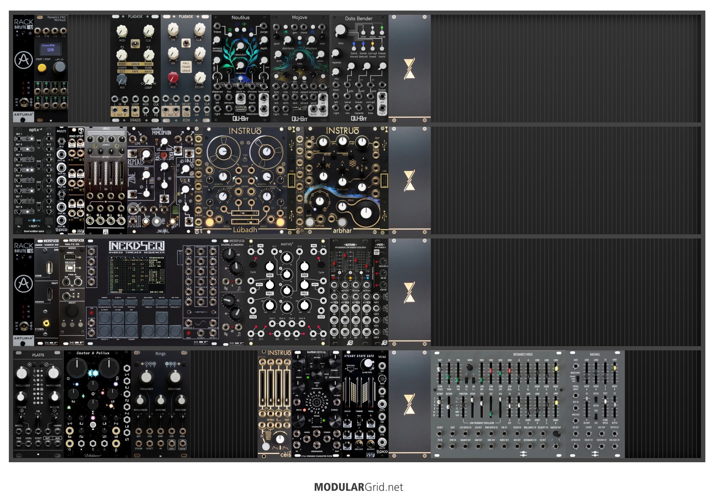This screenshot has width=718, height=496.
Task: Flip the toggle switch on Pladask DRADD
Action: coord(135,43)
